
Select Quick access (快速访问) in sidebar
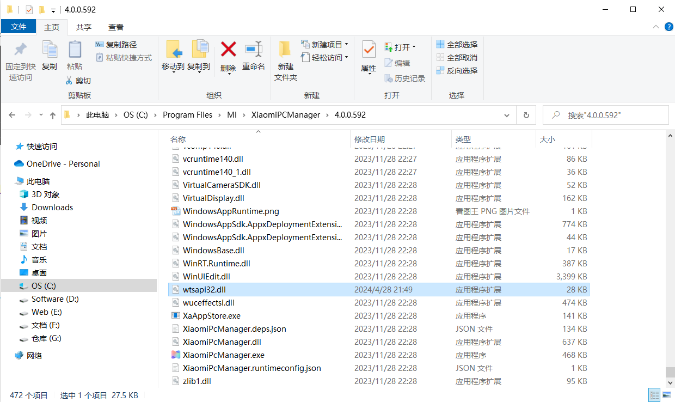pos(42,147)
